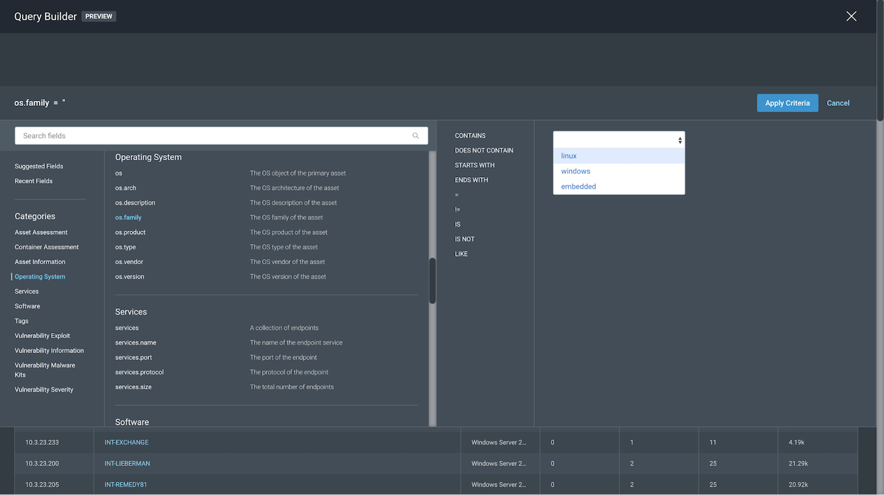
Task: Open the INT-EXCHANGE asset link
Action: click(126, 443)
